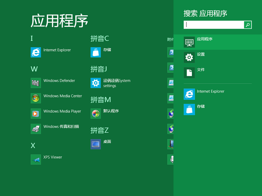
Task: Click the magnifier search button
Action: coord(248,25)
